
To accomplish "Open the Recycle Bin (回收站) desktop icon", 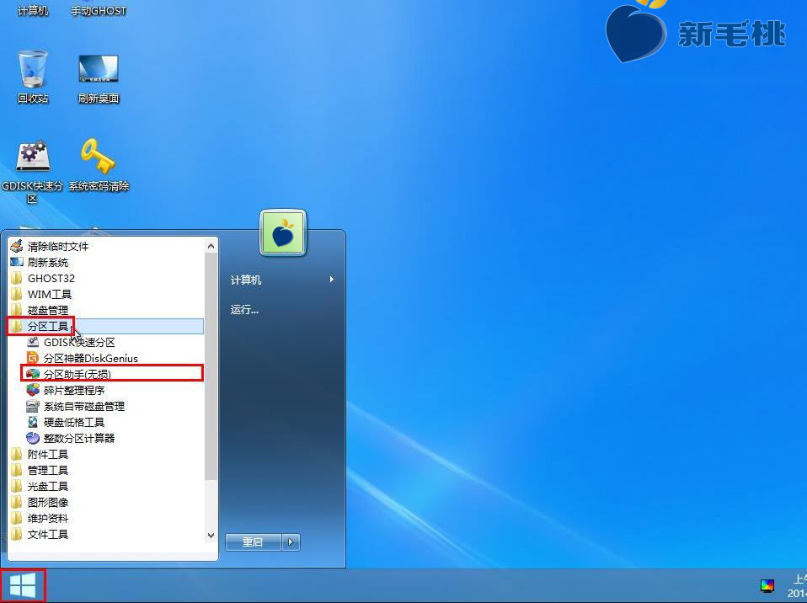I will click(x=33, y=77).
